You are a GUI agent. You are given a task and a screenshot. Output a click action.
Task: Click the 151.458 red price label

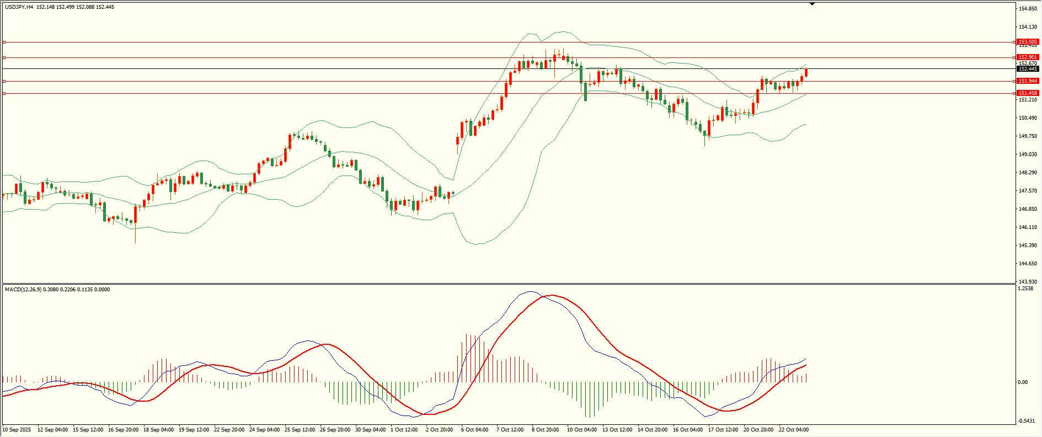pos(1027,93)
